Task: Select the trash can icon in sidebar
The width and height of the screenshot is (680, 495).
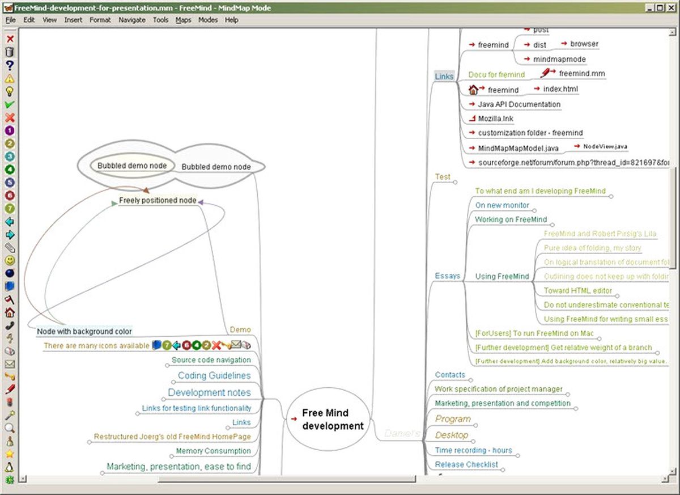Action: [10, 52]
